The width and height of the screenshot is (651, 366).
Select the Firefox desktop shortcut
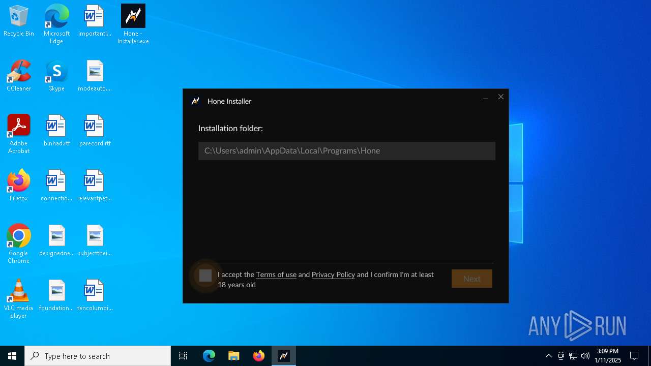pos(19,186)
